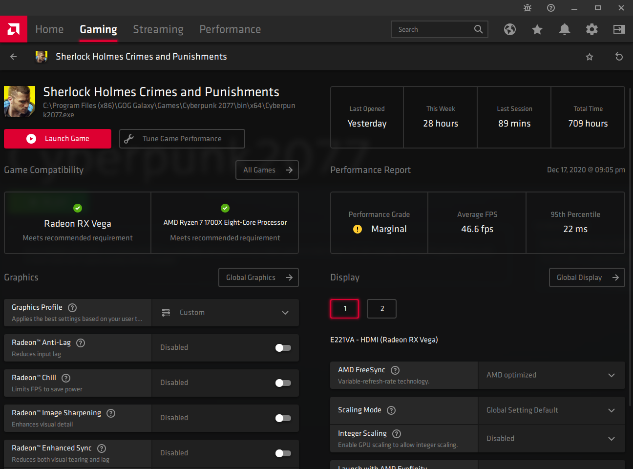Viewport: 633px width, 469px height.
Task: Toggle the sidebar panel icon
Action: point(619,29)
